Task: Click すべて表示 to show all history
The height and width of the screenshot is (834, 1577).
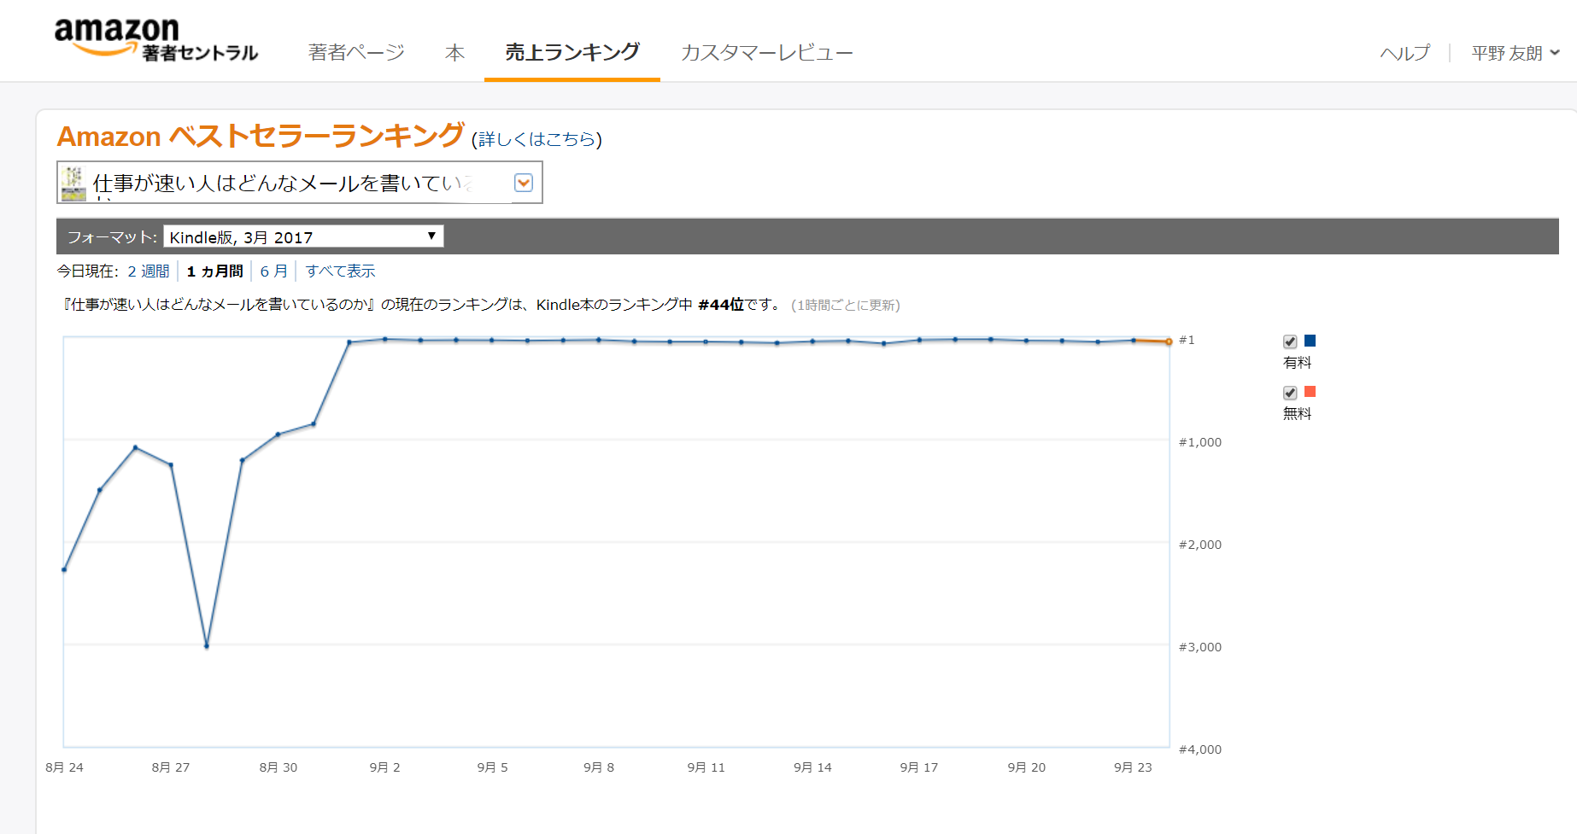Action: point(340,271)
